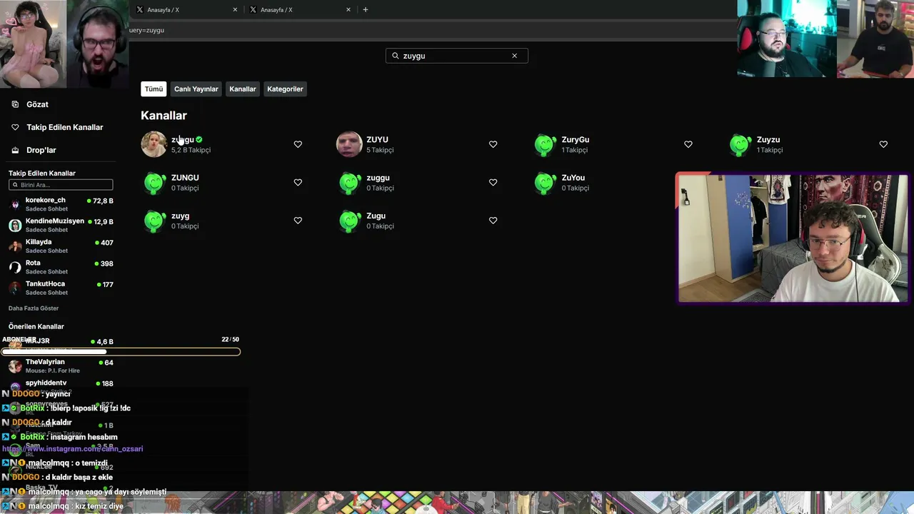Follow zuygu with the heart button

[298, 144]
